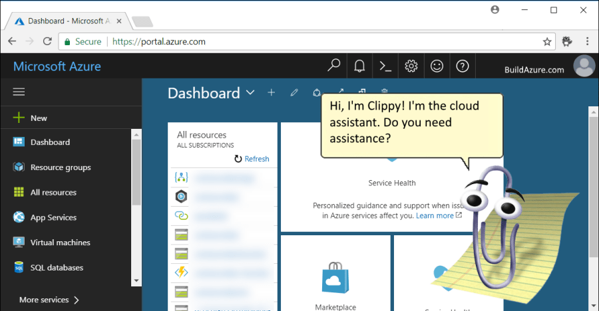Click the Marketplace shopping bag icon
The width and height of the screenshot is (599, 311).
tap(335, 278)
